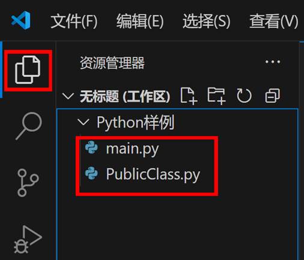Image resolution: width=304 pixels, height=260 pixels.
Task: Open explorer more actions ellipsis menu
Action: (273, 62)
